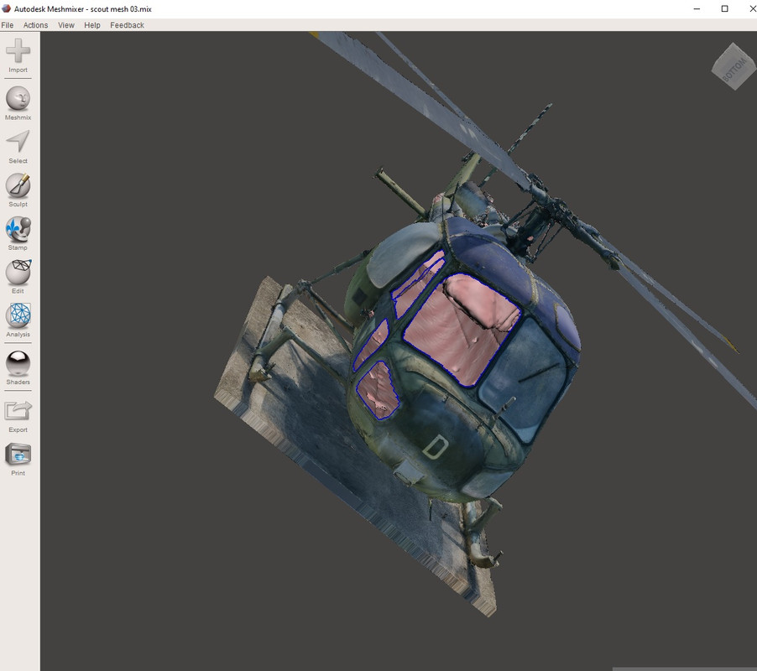Open the File menu

pos(8,25)
